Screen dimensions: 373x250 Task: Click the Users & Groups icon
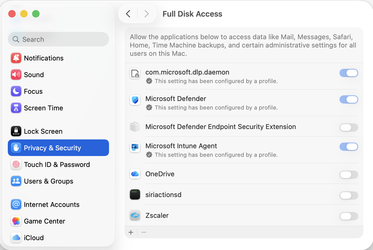tap(16, 181)
